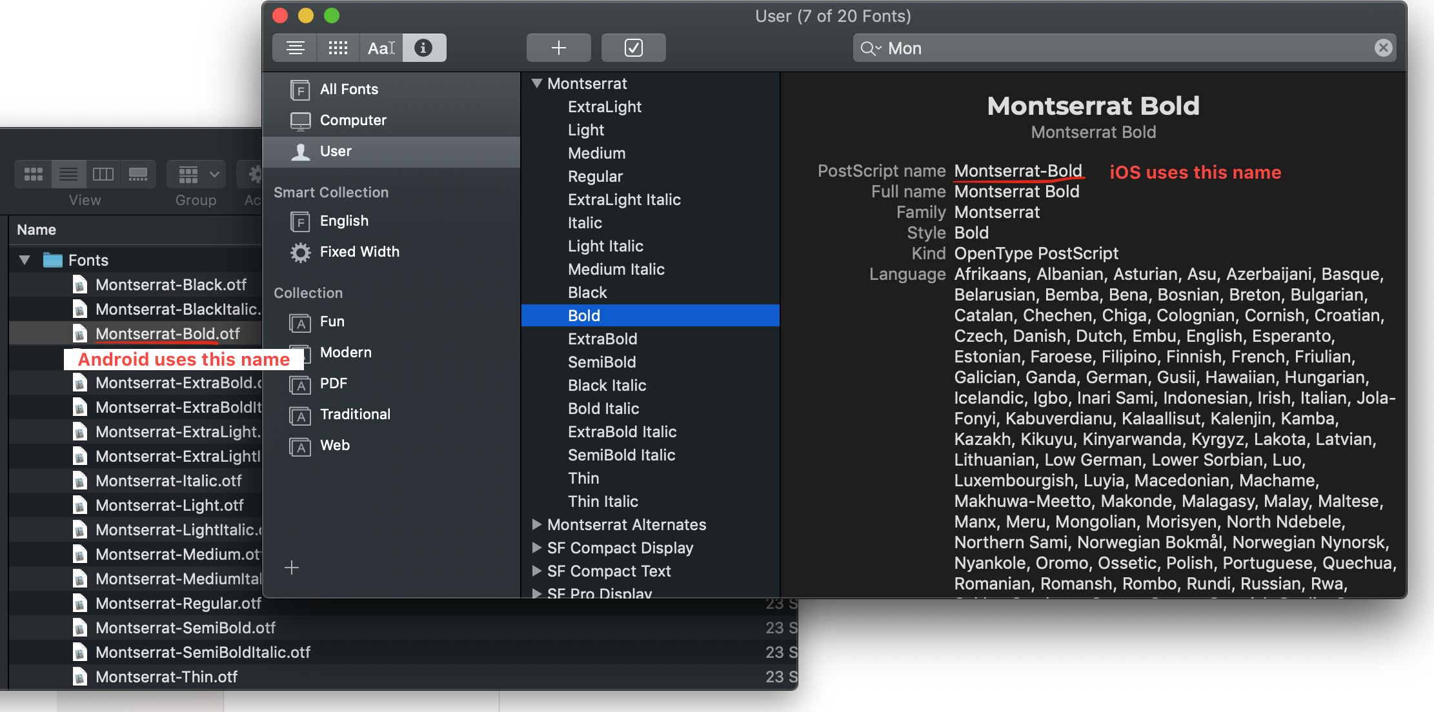Select the highlighted Bold style
Screen dimensions: 1434x712
650,316
